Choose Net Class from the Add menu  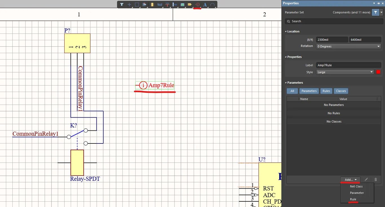pyautogui.click(x=356, y=186)
